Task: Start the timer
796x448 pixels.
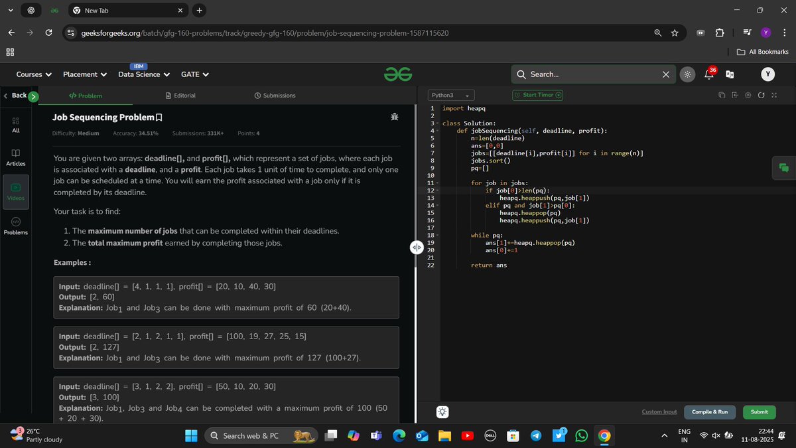Action: point(538,95)
